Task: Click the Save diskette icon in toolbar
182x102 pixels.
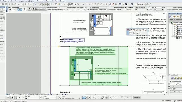Action: (x=3, y=4)
